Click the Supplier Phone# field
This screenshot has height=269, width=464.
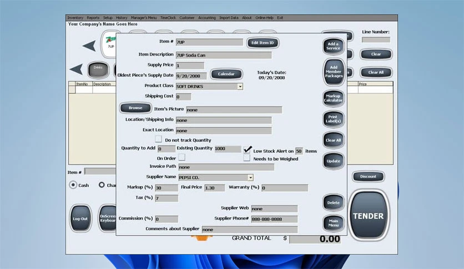point(274,219)
